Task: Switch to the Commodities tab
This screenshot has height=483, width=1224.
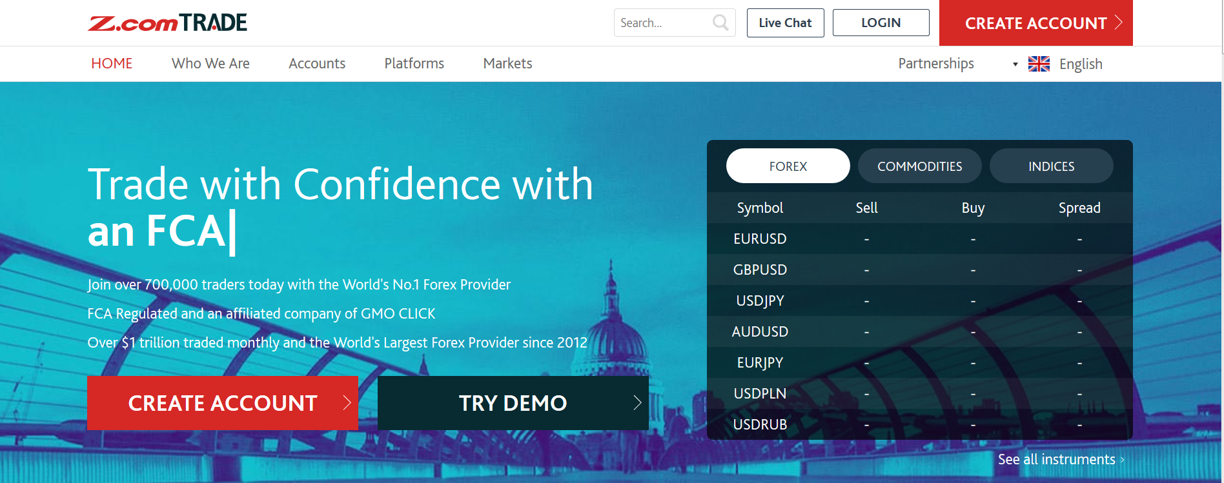Action: point(919,166)
